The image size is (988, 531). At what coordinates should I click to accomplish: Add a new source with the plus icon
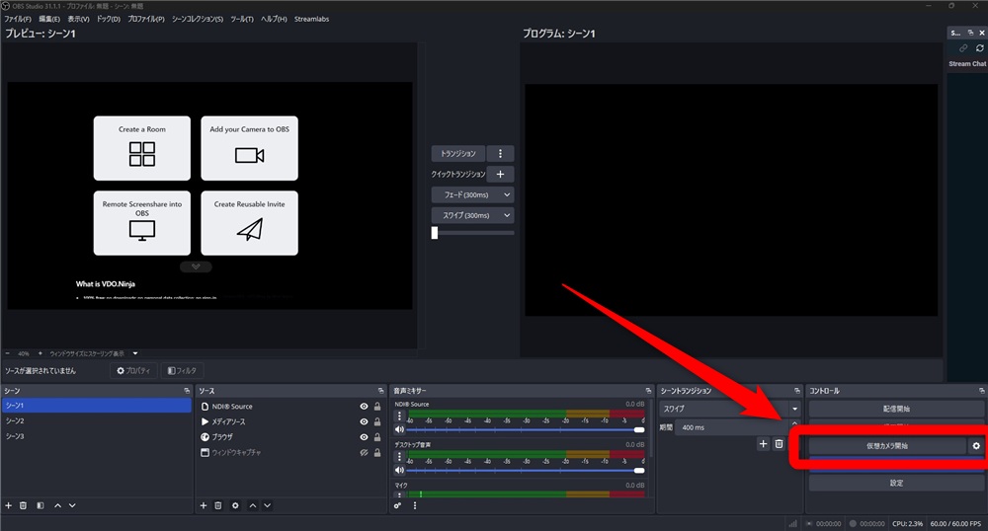click(x=204, y=505)
